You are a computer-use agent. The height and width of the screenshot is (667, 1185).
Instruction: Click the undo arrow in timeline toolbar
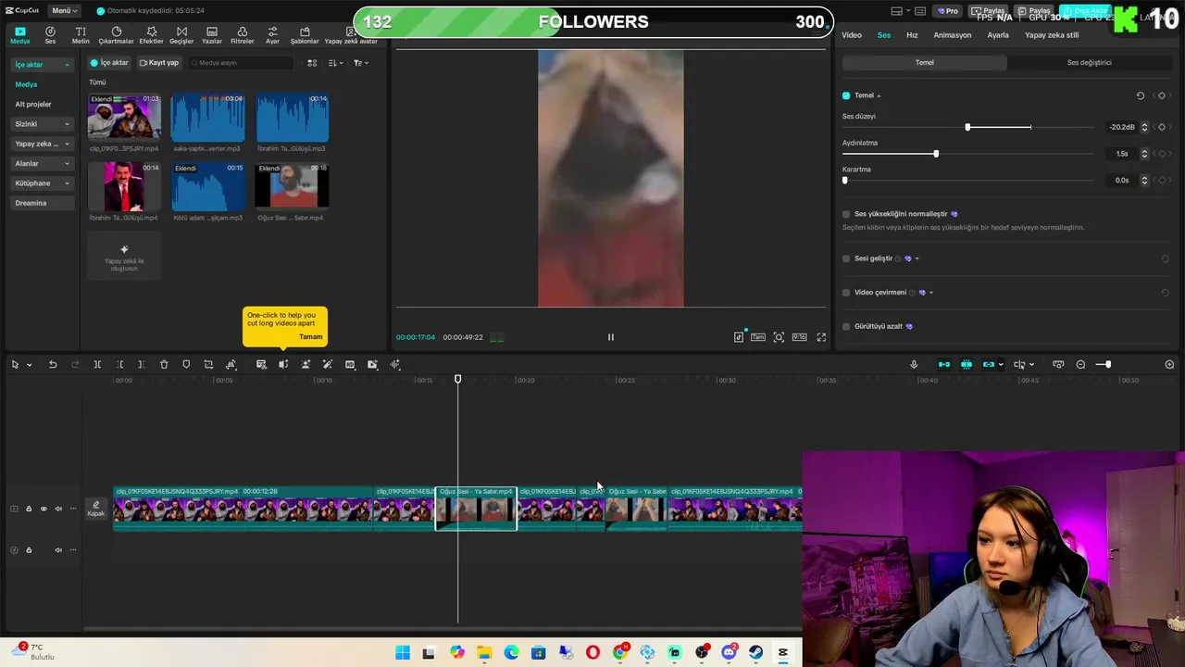[53, 364]
